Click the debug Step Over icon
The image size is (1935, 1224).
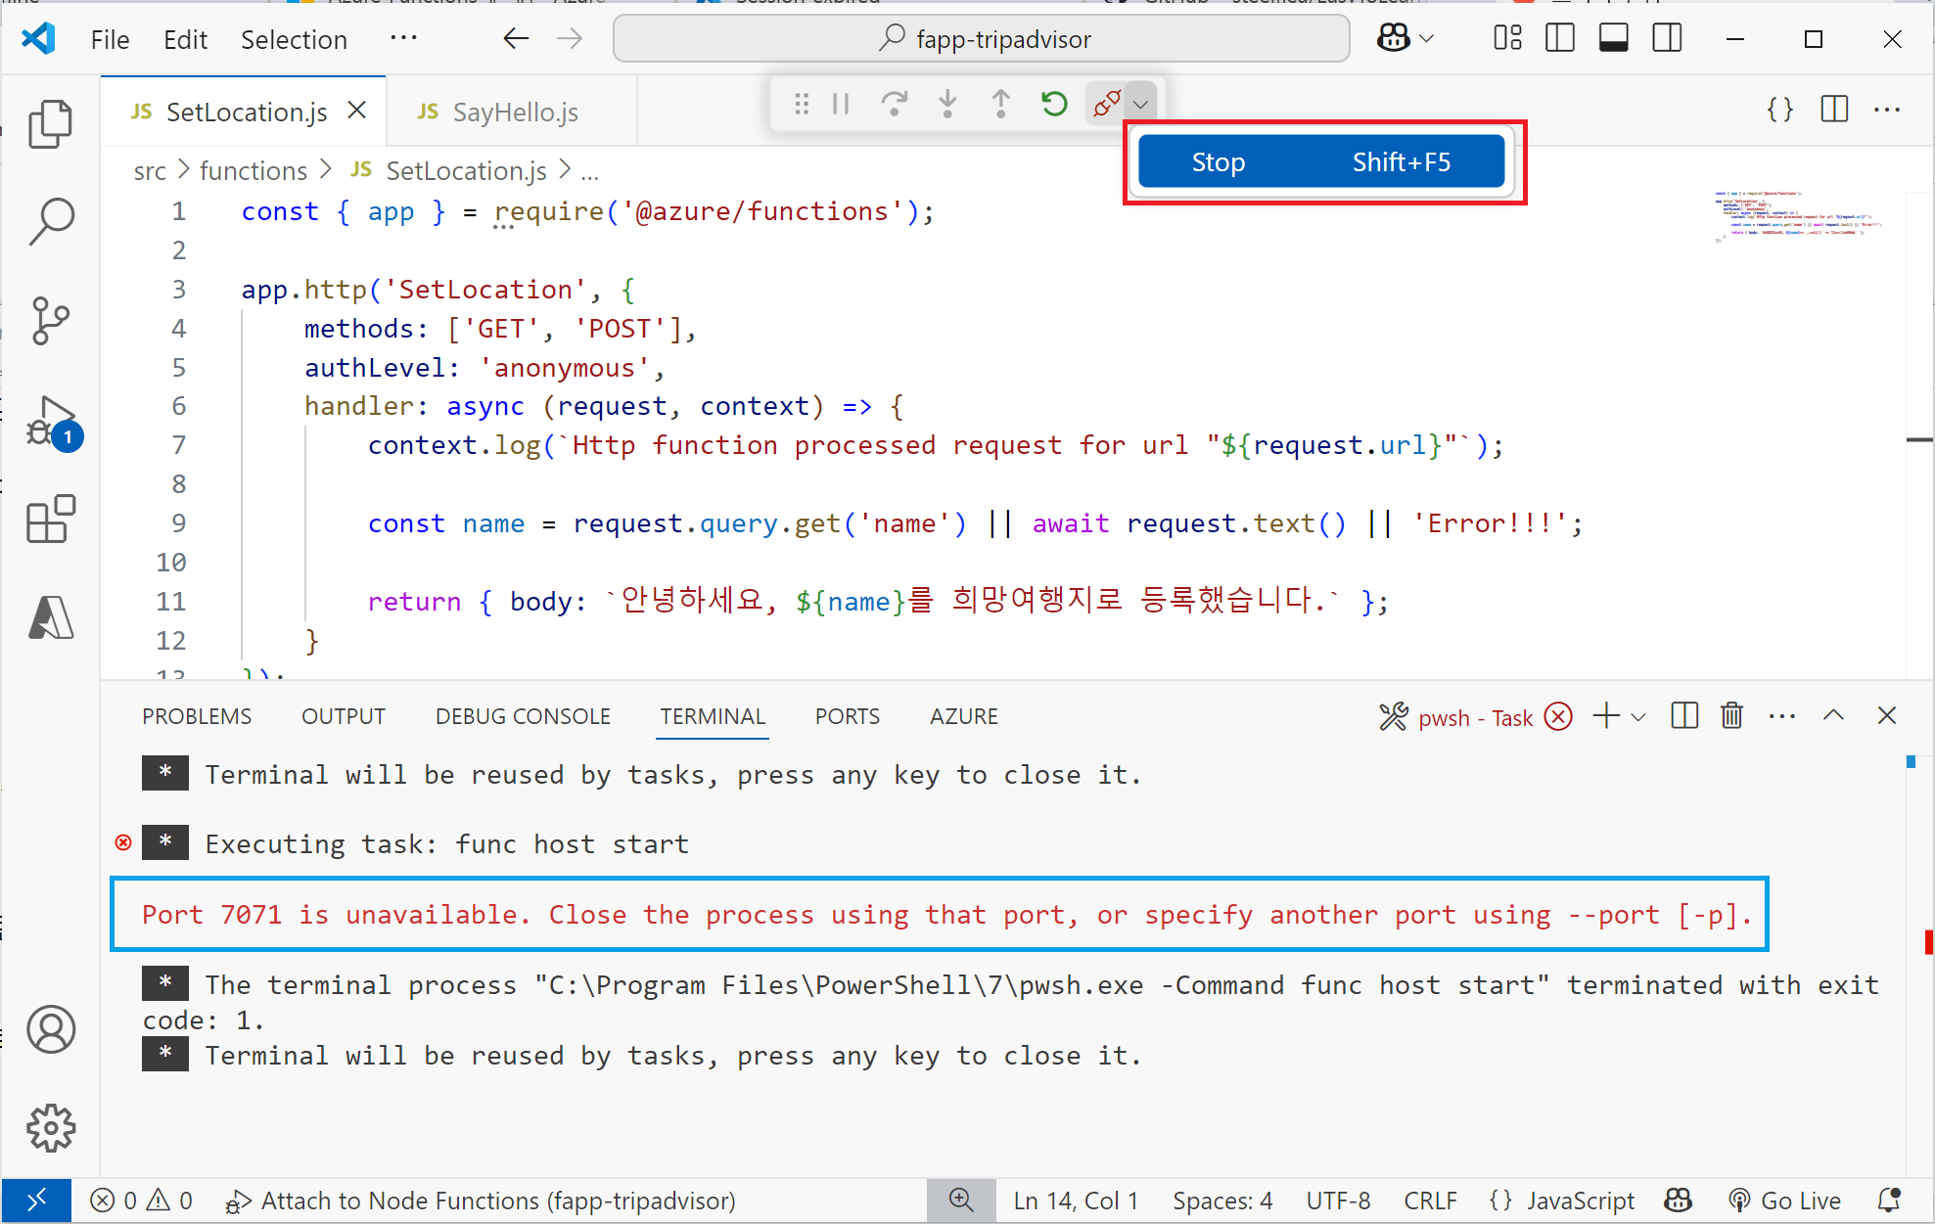click(894, 104)
